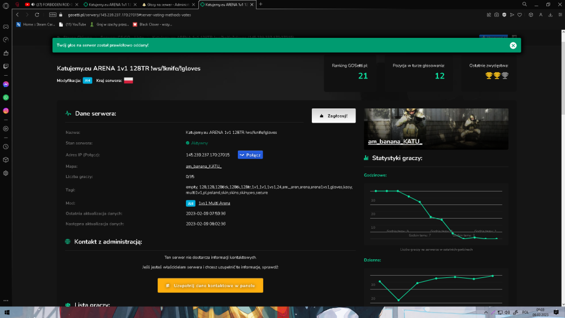This screenshot has height=318, width=565.
Task: Click voting round position 12
Action: [x=440, y=76]
